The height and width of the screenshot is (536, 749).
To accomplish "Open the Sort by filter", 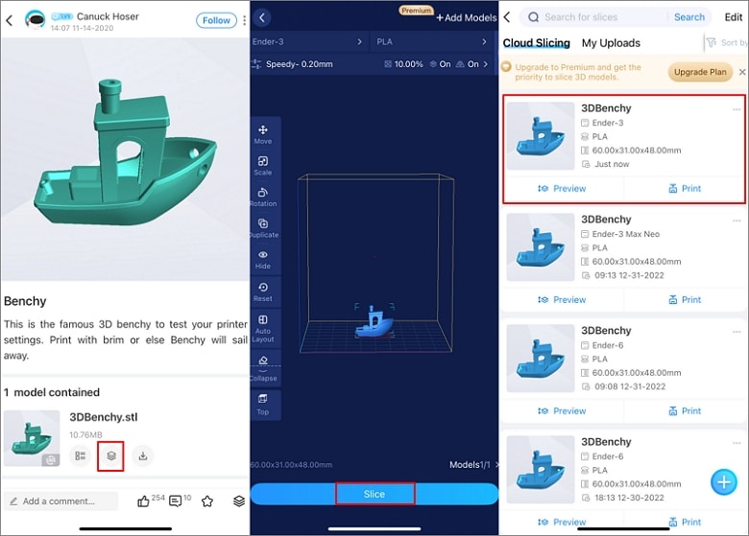I will [727, 42].
